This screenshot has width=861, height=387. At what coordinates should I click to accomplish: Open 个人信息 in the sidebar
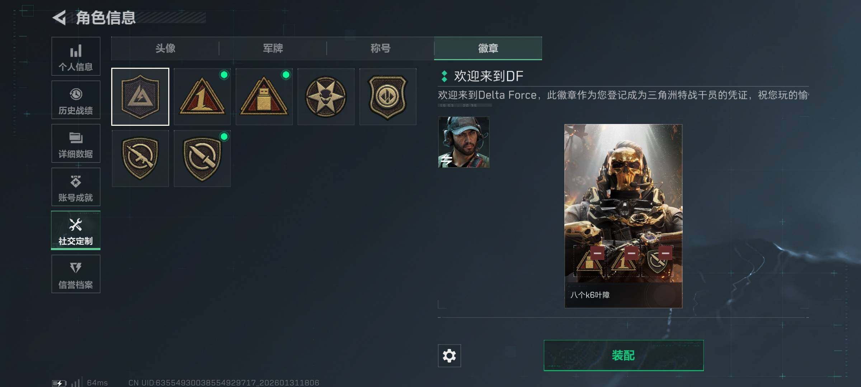point(76,56)
